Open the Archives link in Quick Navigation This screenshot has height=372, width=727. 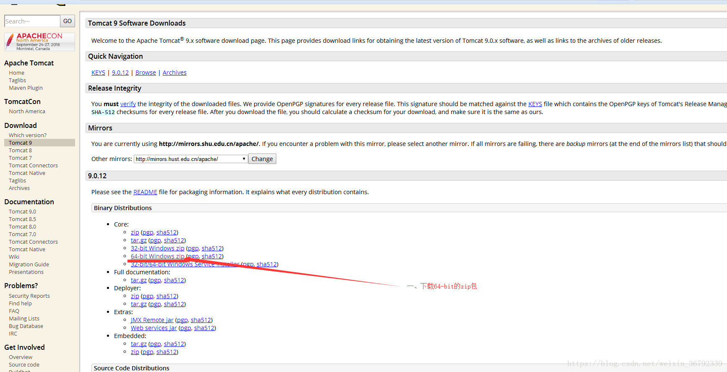174,73
